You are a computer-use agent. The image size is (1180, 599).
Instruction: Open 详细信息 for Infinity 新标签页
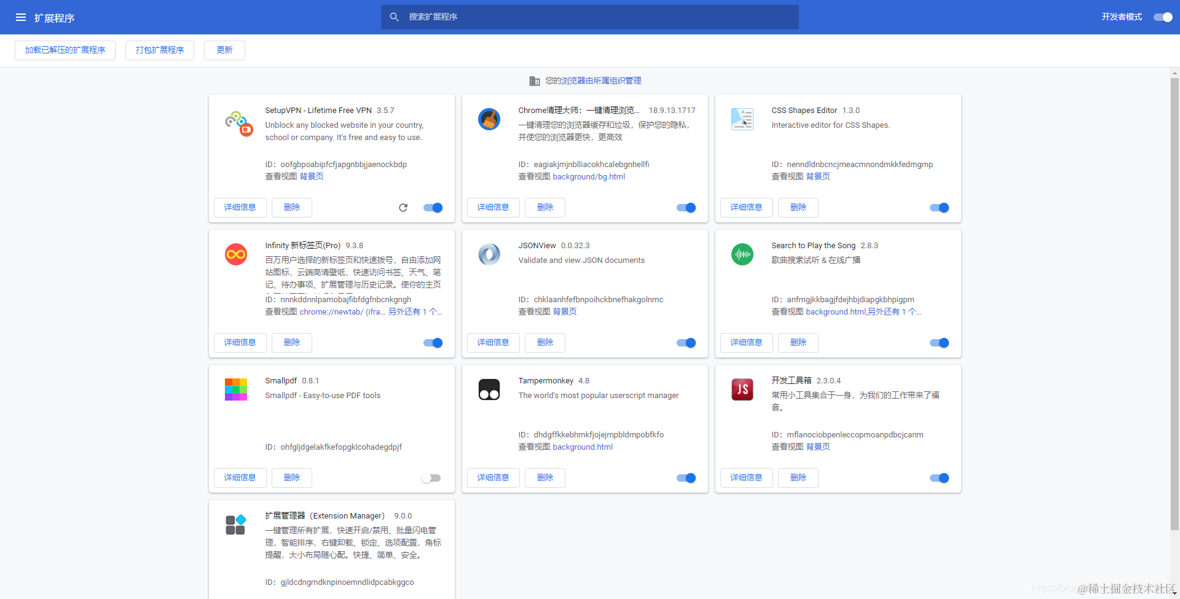coord(240,343)
